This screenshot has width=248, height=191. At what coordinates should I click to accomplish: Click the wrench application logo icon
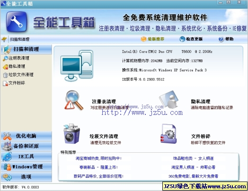17,21
